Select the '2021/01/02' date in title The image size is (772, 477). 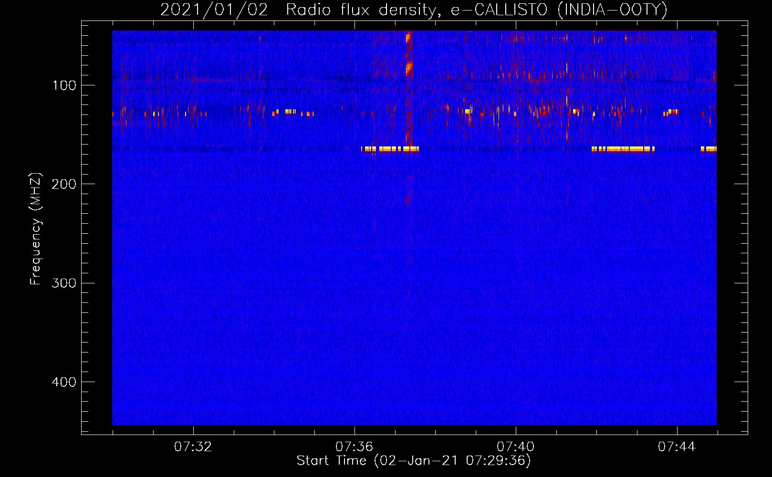coord(214,10)
